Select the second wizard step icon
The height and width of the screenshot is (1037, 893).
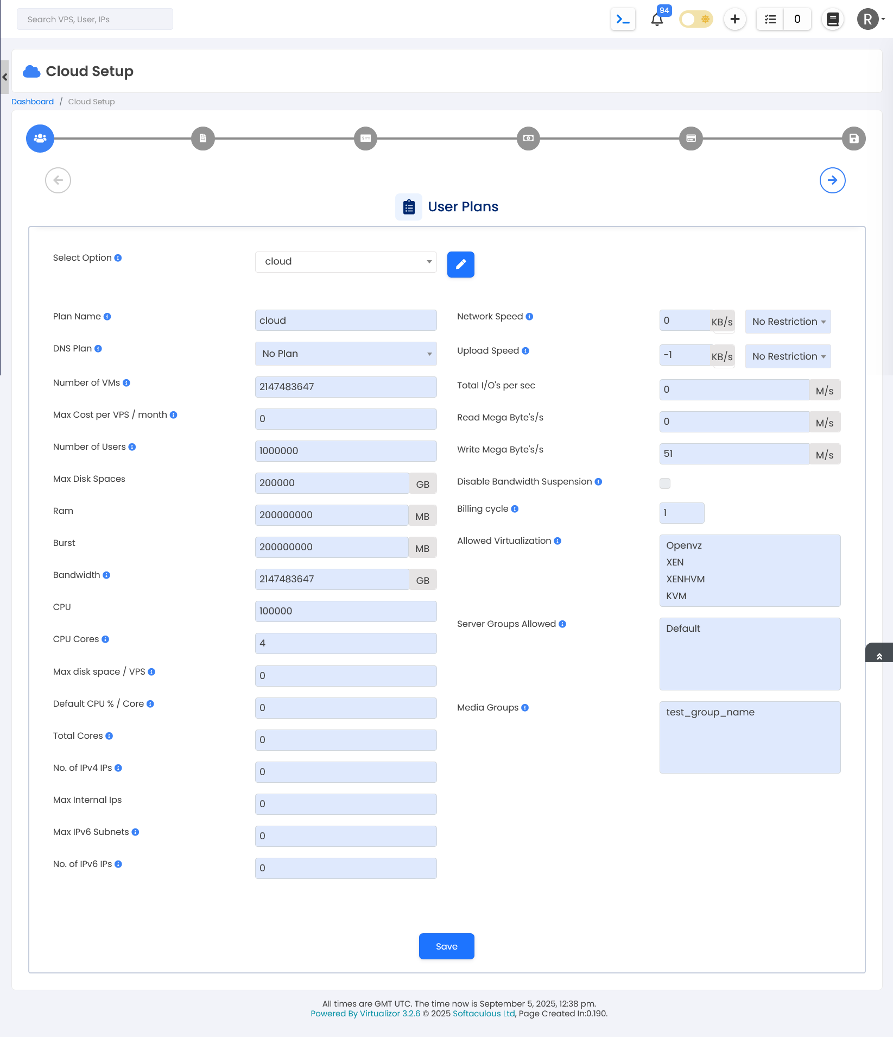tap(203, 139)
